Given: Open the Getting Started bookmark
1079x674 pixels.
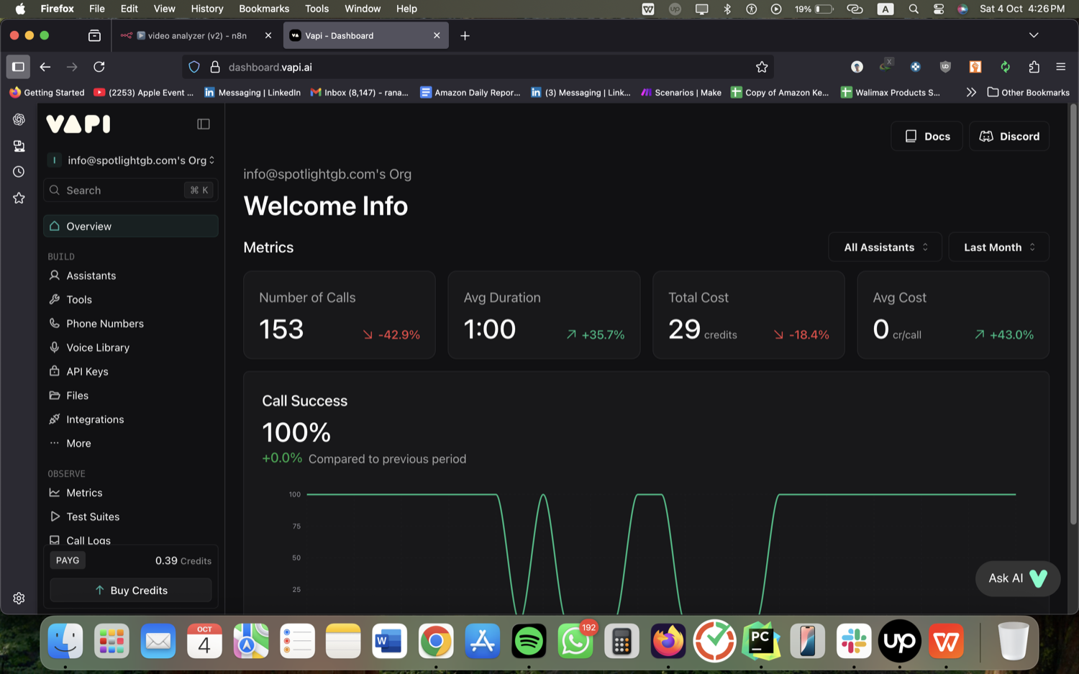Looking at the screenshot, I should [x=47, y=92].
